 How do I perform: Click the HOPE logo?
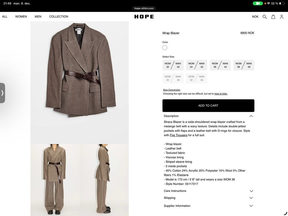tap(144, 16)
